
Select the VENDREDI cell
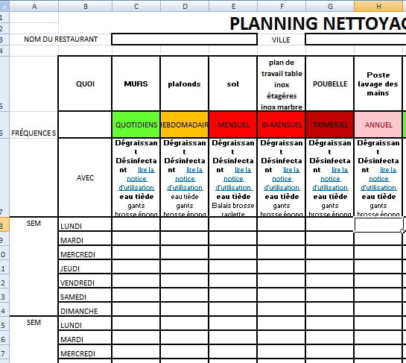tap(85, 281)
